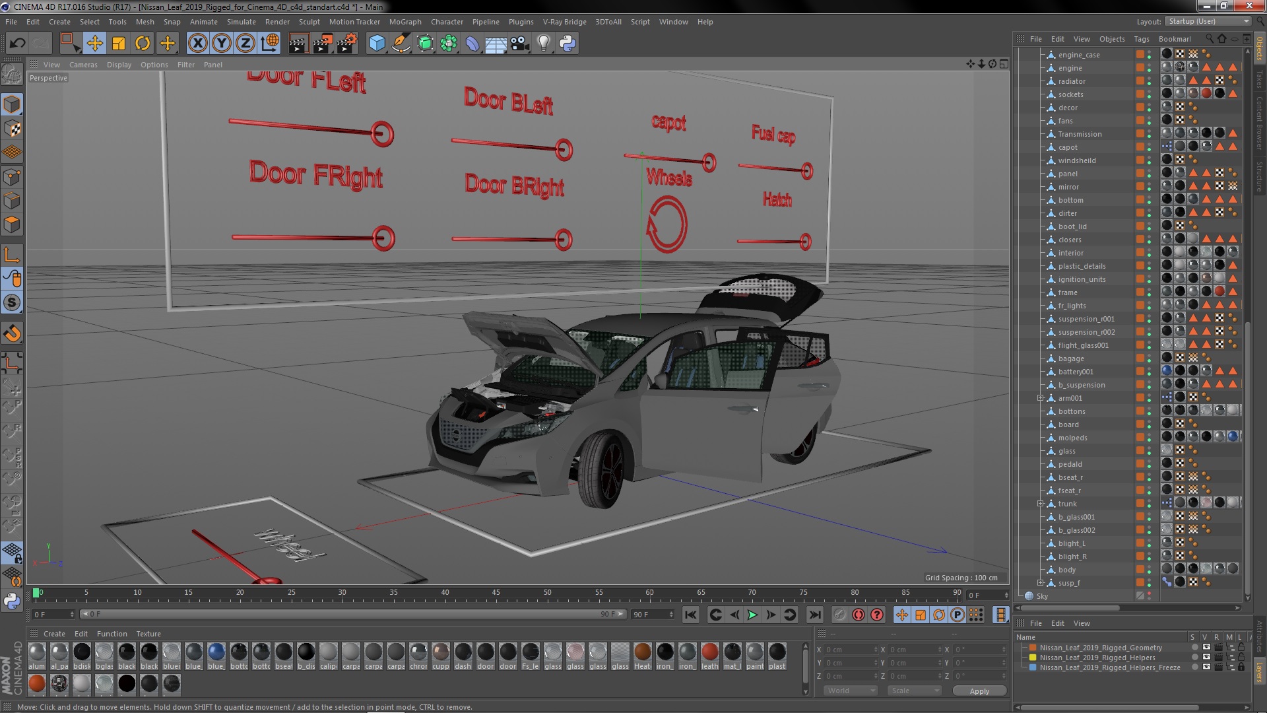Open MoGraph menu
Viewport: 1267px width, 713px height.
point(405,22)
